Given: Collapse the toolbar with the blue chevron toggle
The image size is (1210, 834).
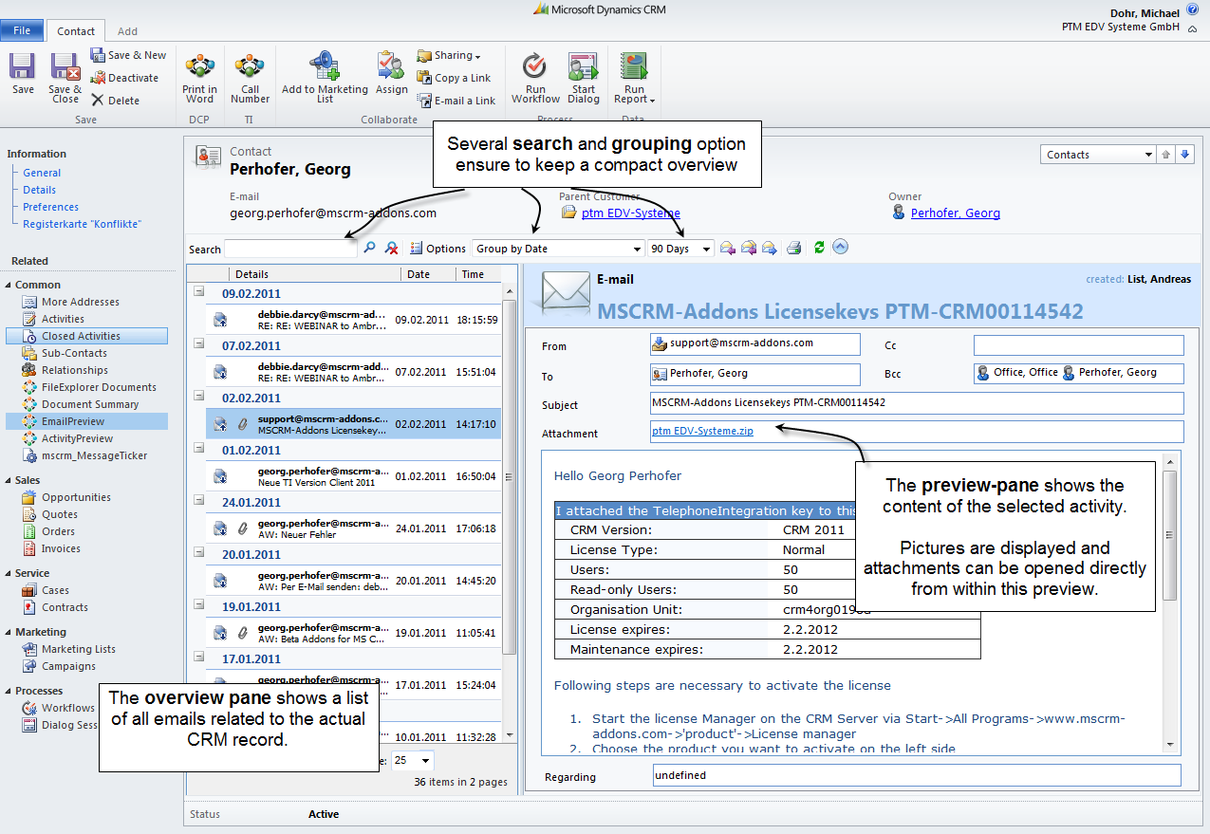Looking at the screenshot, I should [x=841, y=248].
